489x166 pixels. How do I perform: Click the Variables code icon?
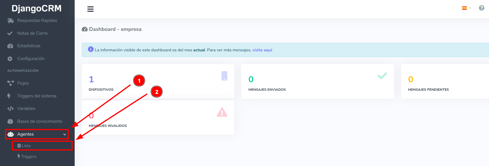pyautogui.click(x=11, y=109)
